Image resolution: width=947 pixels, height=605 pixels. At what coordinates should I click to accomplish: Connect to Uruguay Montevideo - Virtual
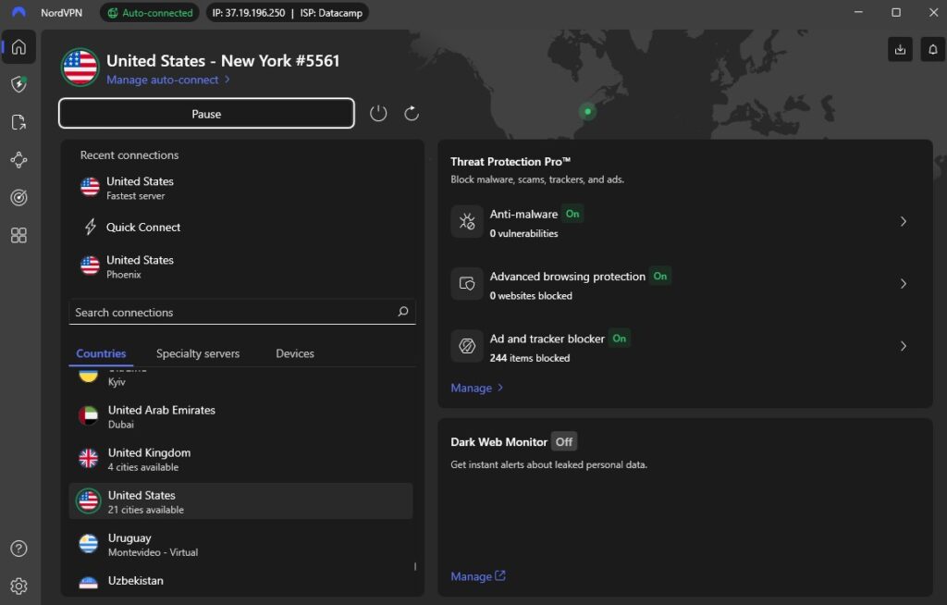[x=241, y=545]
